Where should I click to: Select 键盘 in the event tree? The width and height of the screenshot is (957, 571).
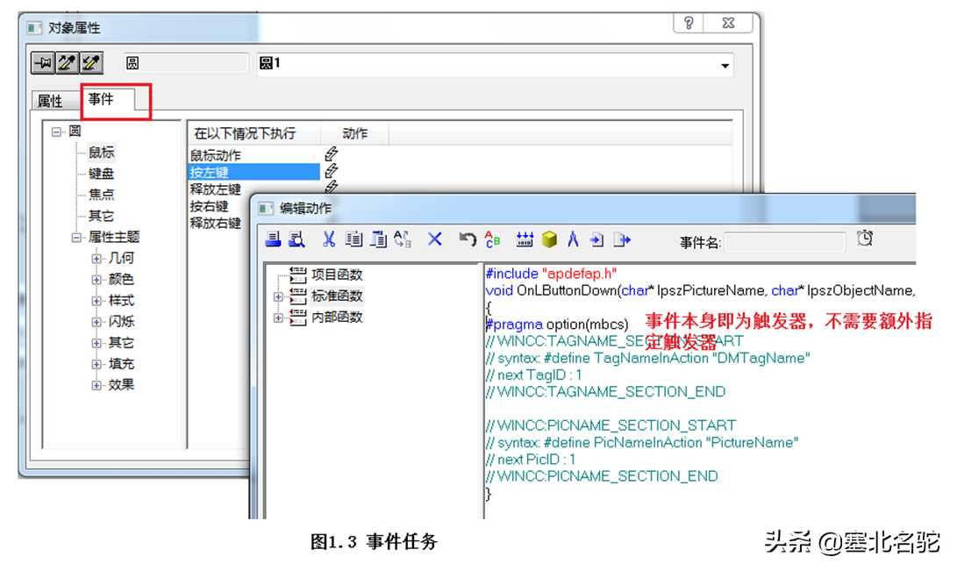pos(102,174)
